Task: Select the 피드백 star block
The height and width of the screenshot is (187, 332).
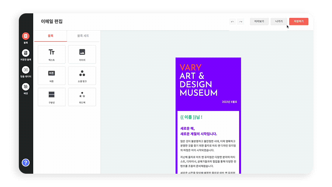Action: 82,97
